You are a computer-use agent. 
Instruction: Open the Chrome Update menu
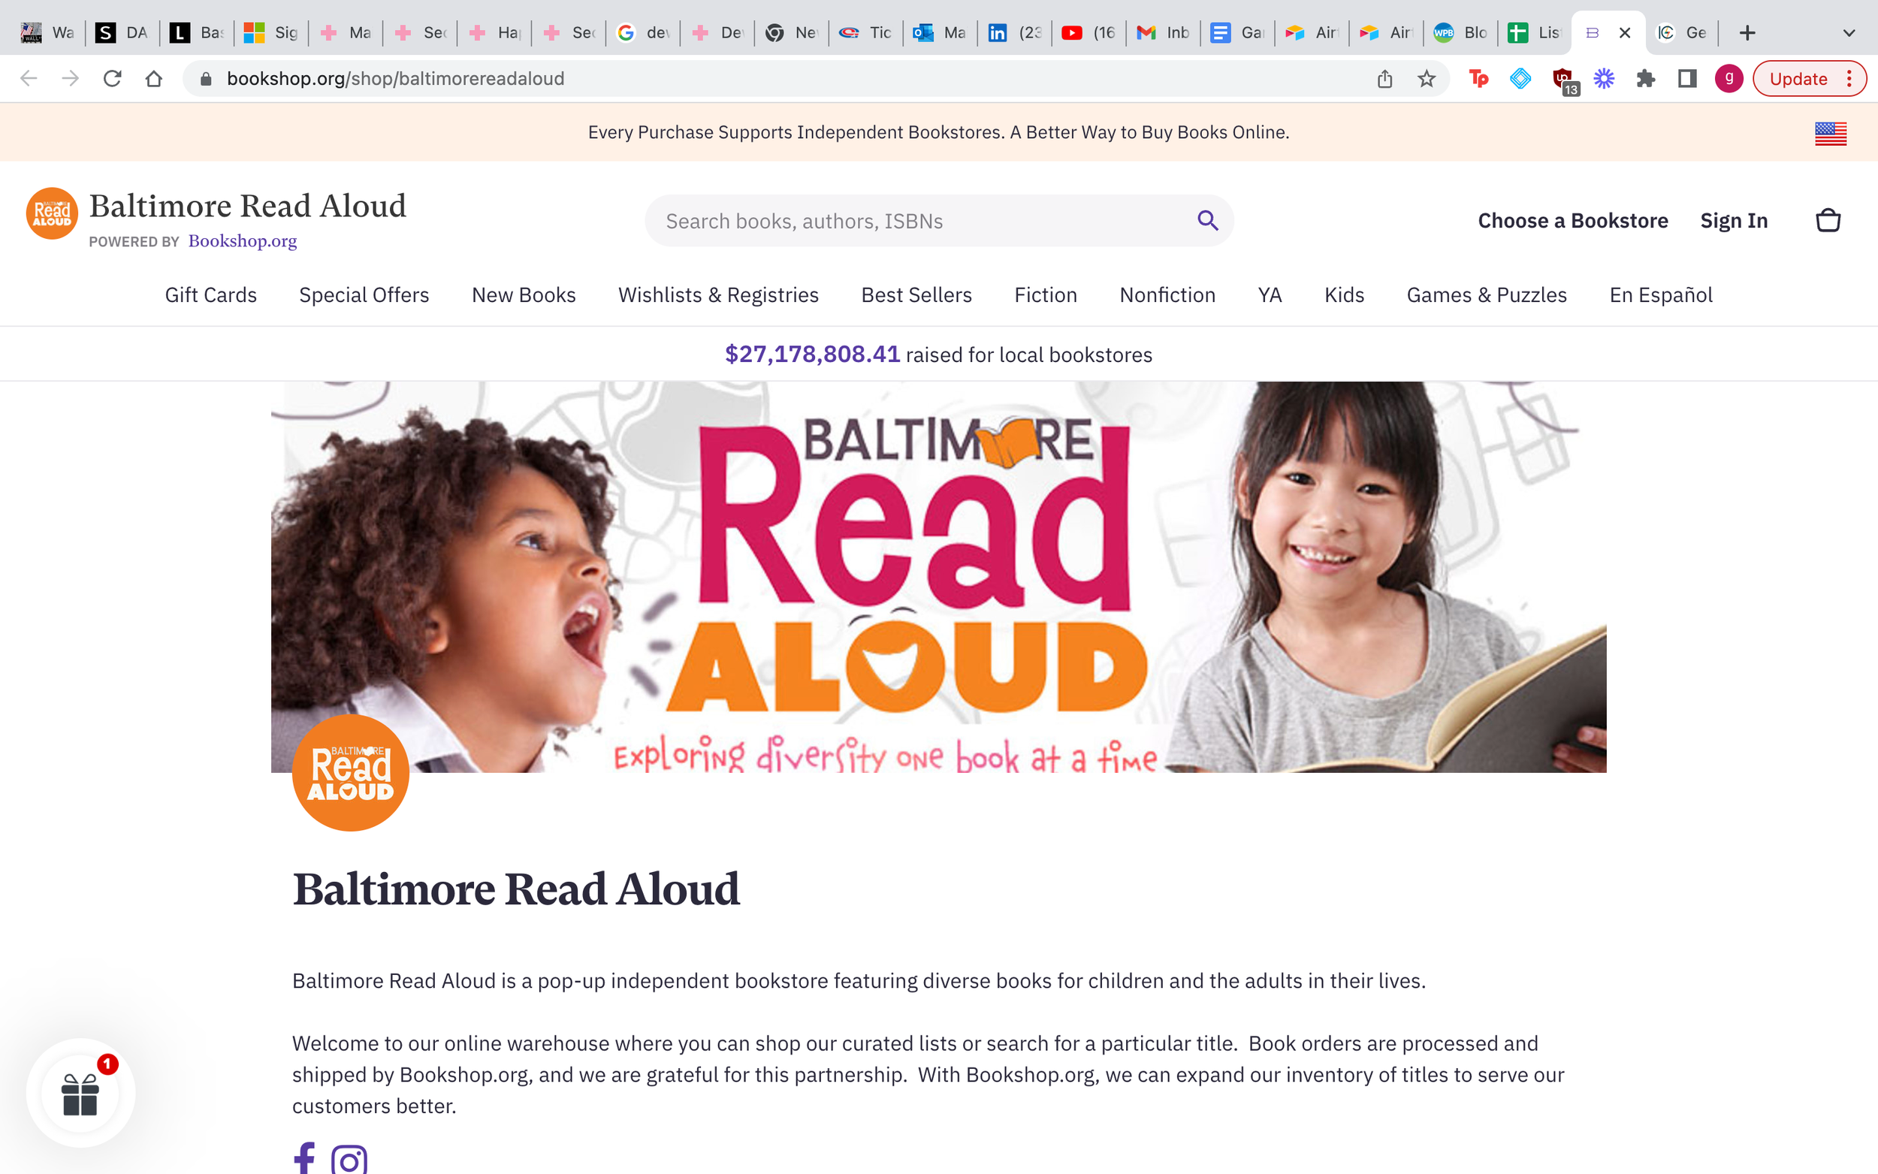[1809, 78]
